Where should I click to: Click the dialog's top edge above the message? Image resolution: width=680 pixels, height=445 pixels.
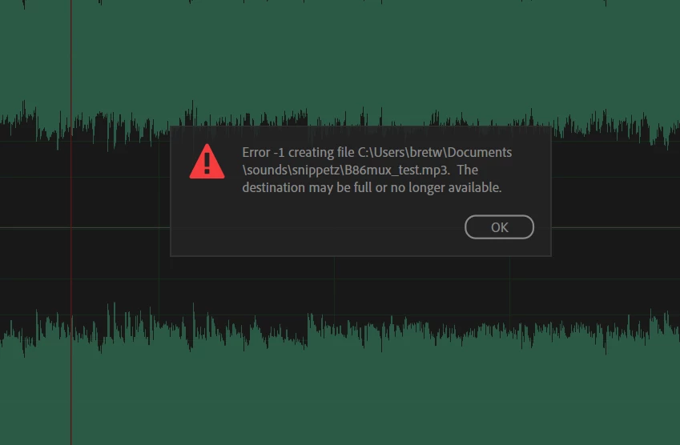click(x=360, y=127)
